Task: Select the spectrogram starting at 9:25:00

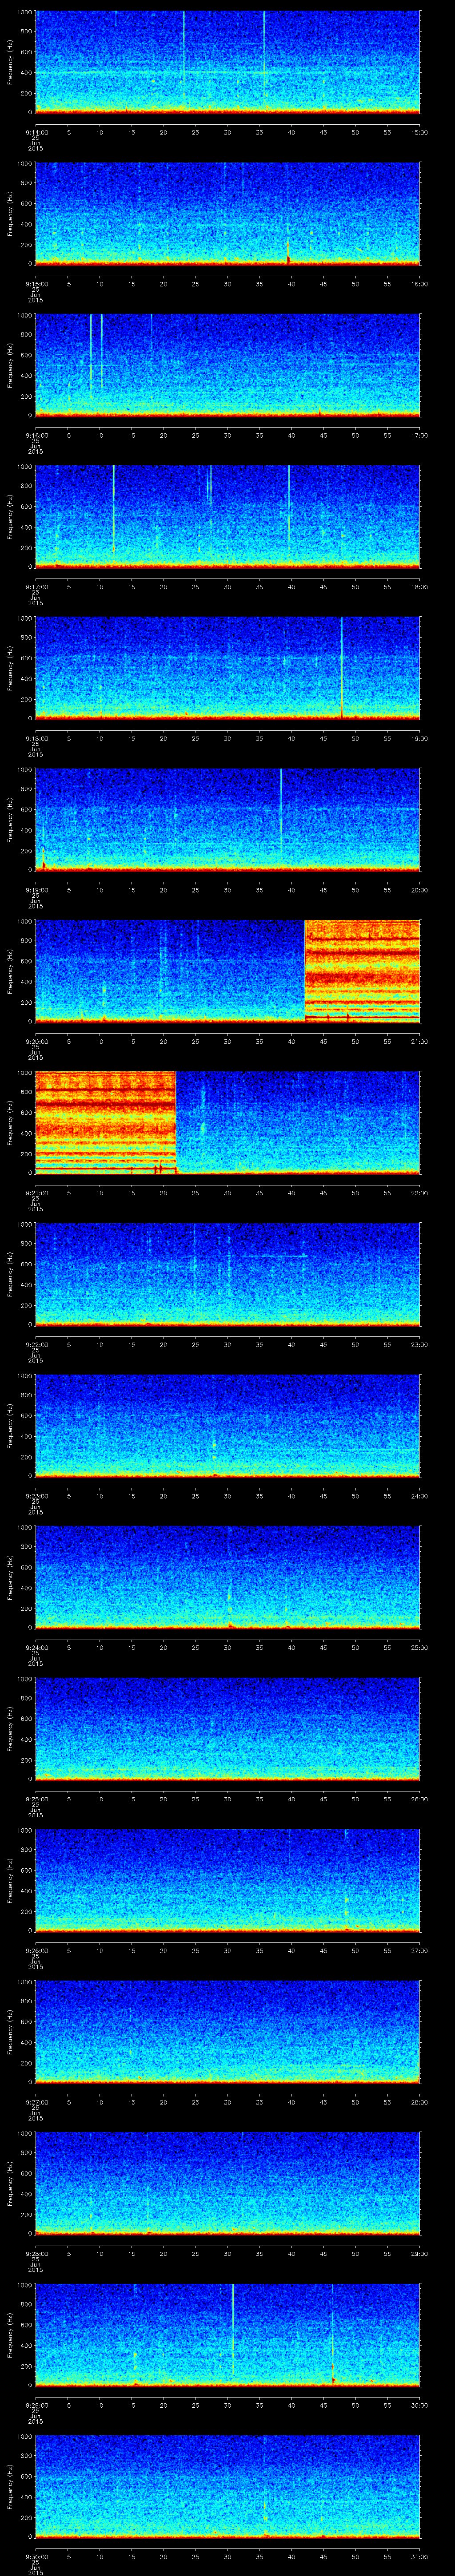Action: click(228, 1728)
